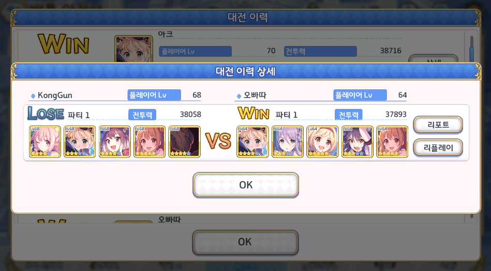Choose 오빠따's blonde third character with headband

(322, 141)
